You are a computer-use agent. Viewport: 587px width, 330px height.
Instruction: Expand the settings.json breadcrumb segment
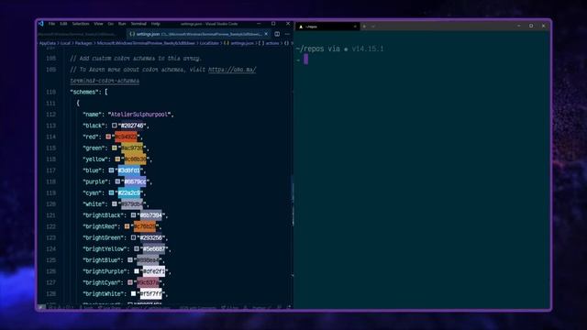click(238, 43)
